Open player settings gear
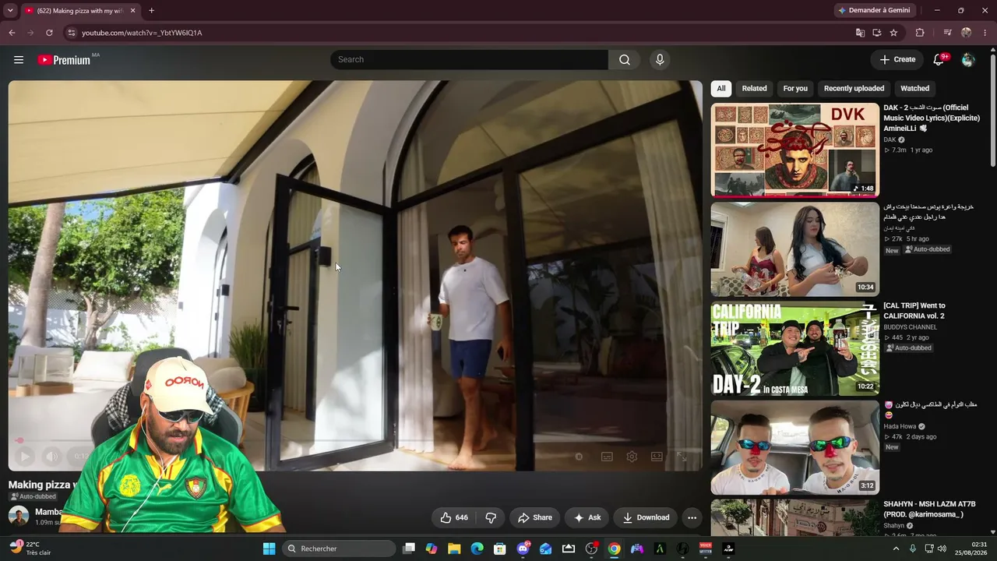The image size is (997, 561). [632, 457]
